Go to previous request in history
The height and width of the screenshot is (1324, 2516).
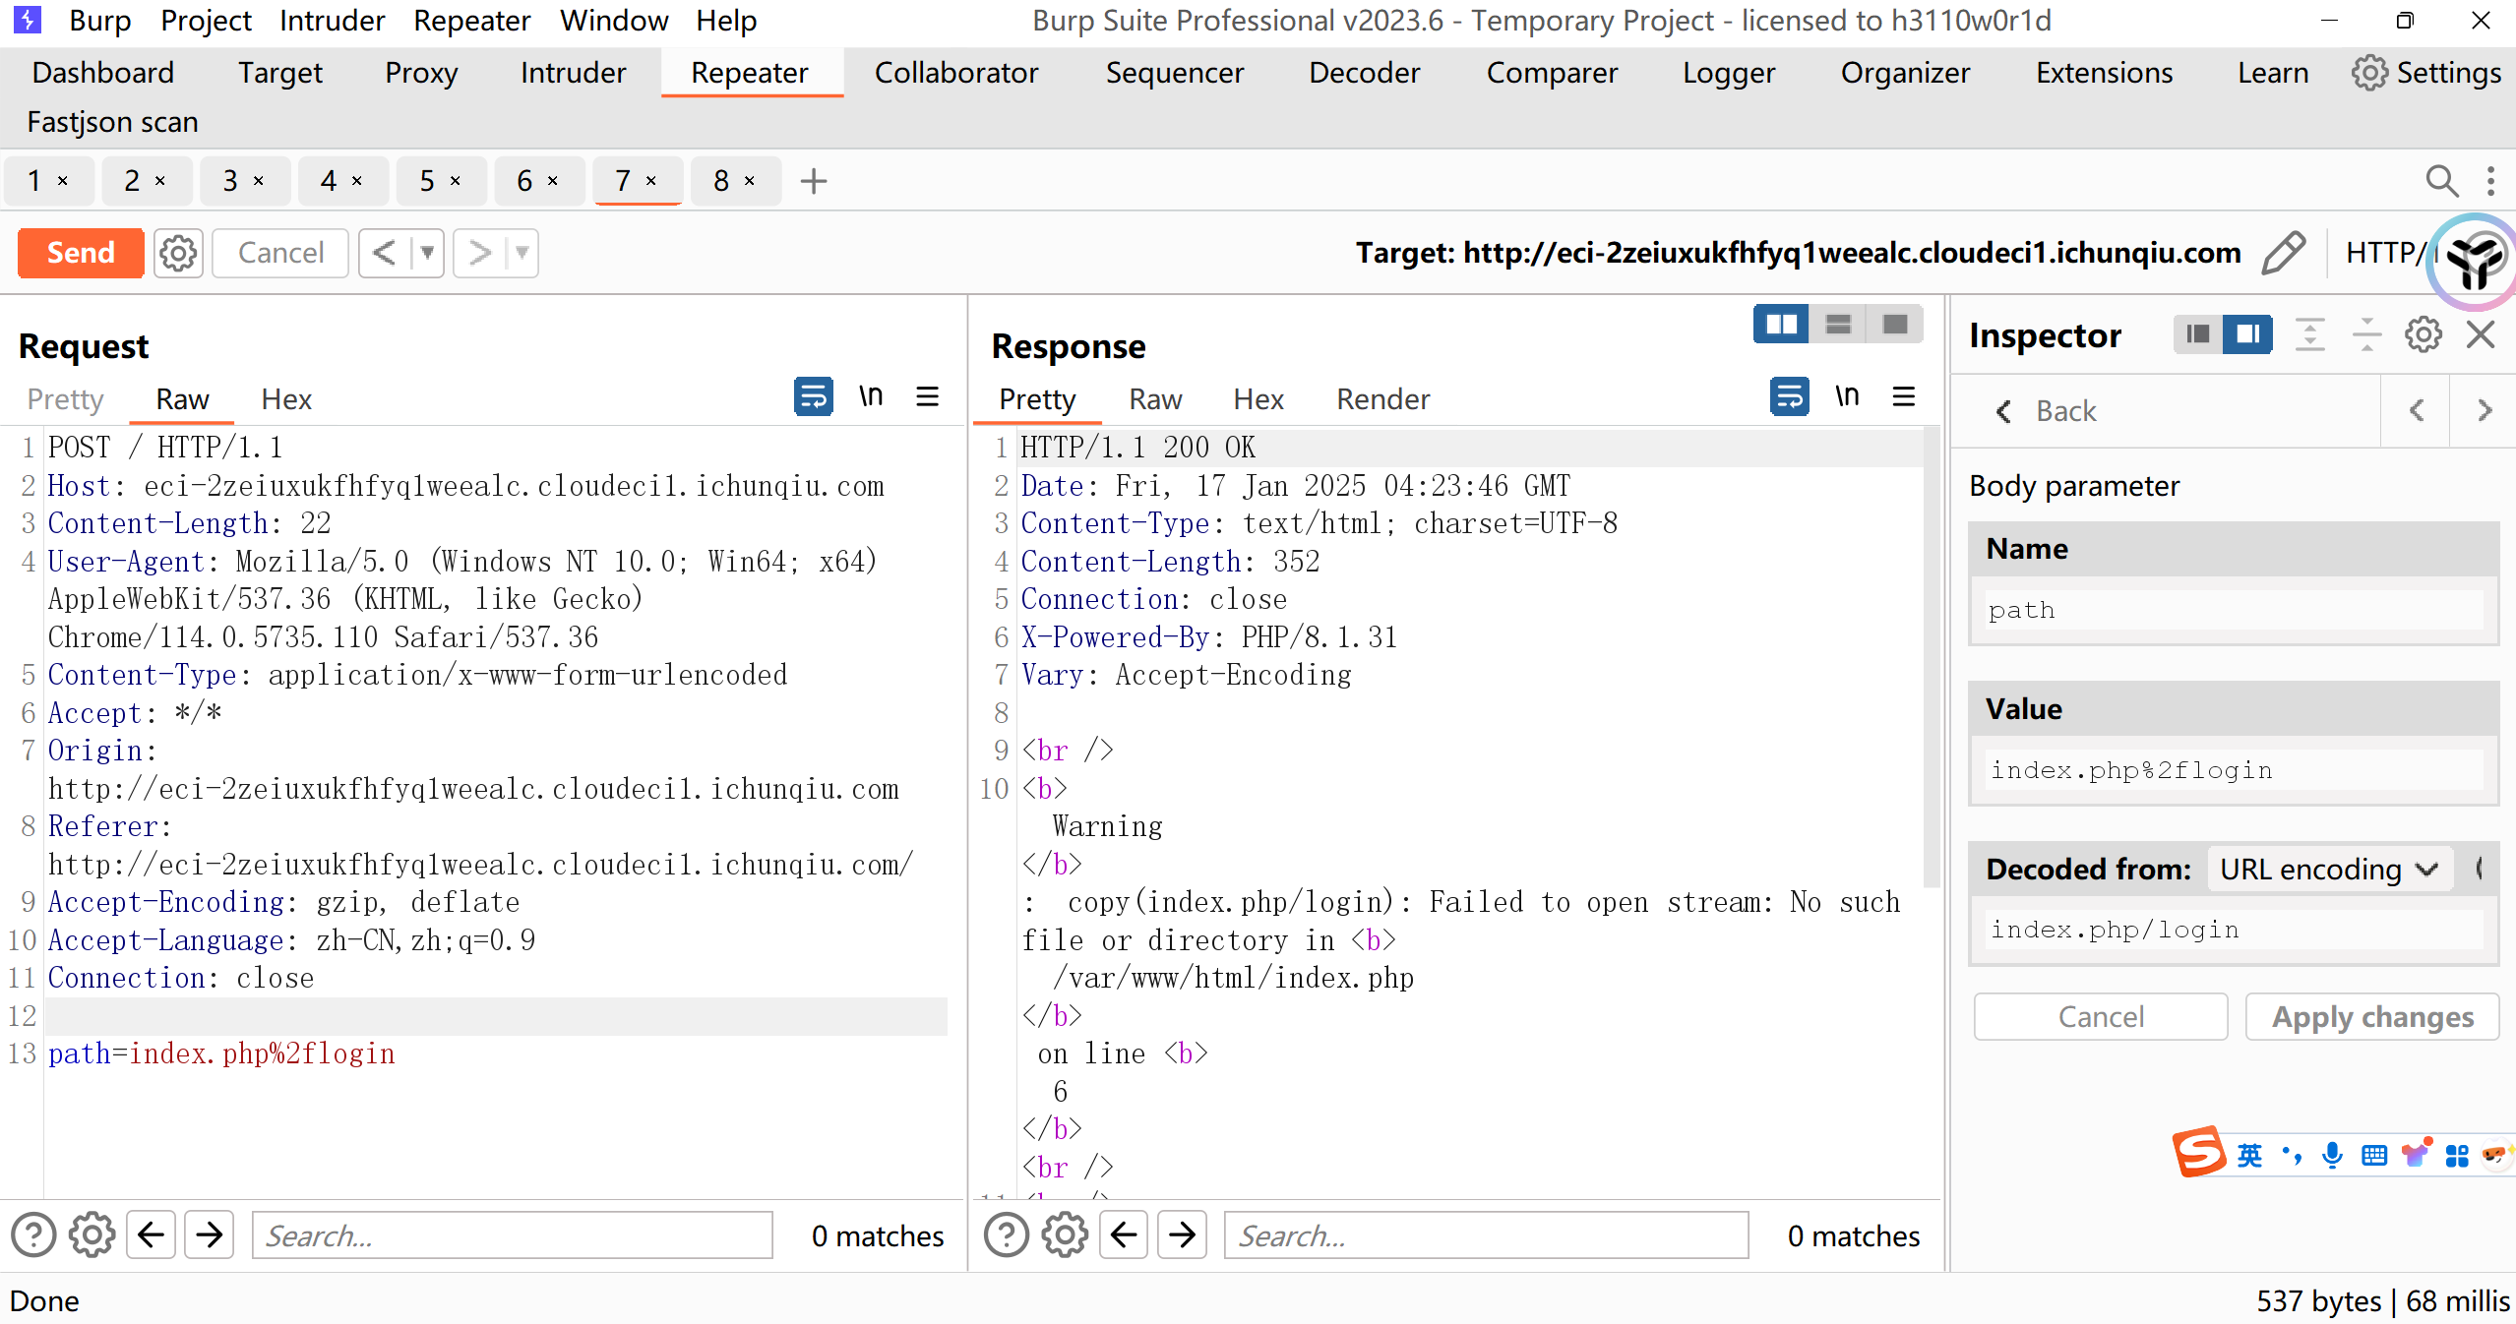click(385, 253)
